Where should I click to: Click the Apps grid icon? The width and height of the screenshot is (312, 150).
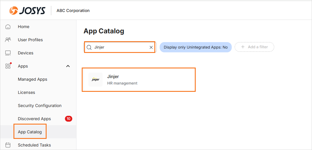(x=8, y=66)
